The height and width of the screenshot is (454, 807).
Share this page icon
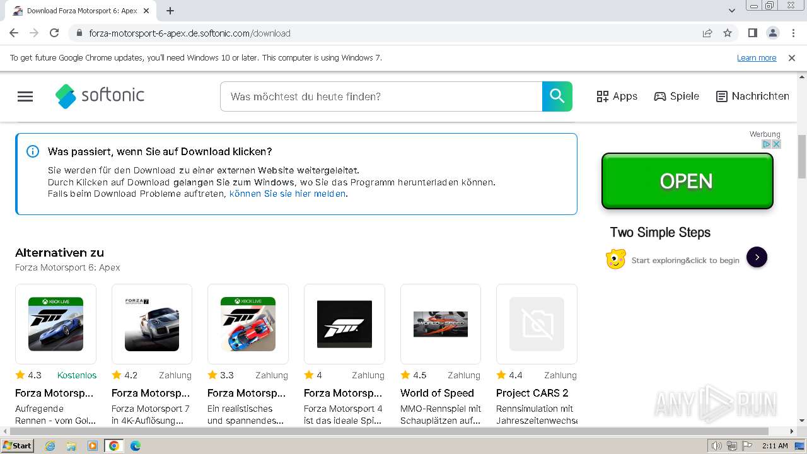(707, 33)
